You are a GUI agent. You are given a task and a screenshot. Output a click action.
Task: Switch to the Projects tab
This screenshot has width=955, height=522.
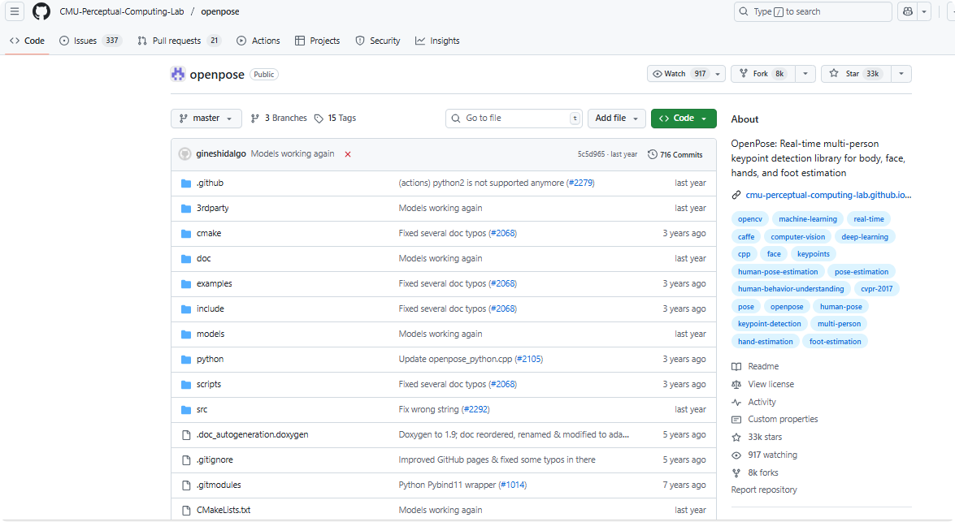tap(317, 41)
